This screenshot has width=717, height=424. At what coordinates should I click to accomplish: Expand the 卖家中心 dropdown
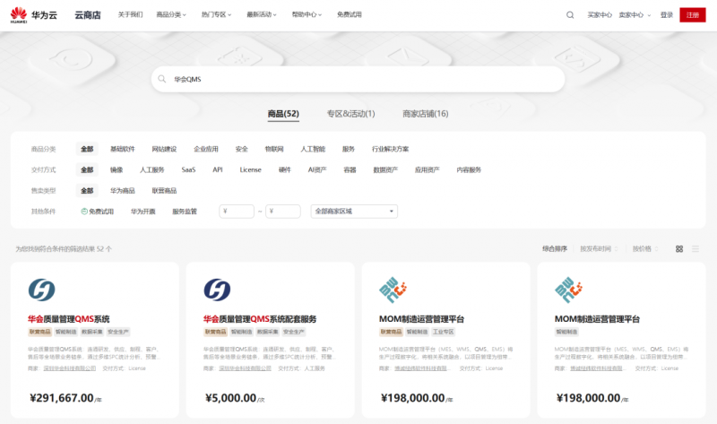[x=635, y=15]
